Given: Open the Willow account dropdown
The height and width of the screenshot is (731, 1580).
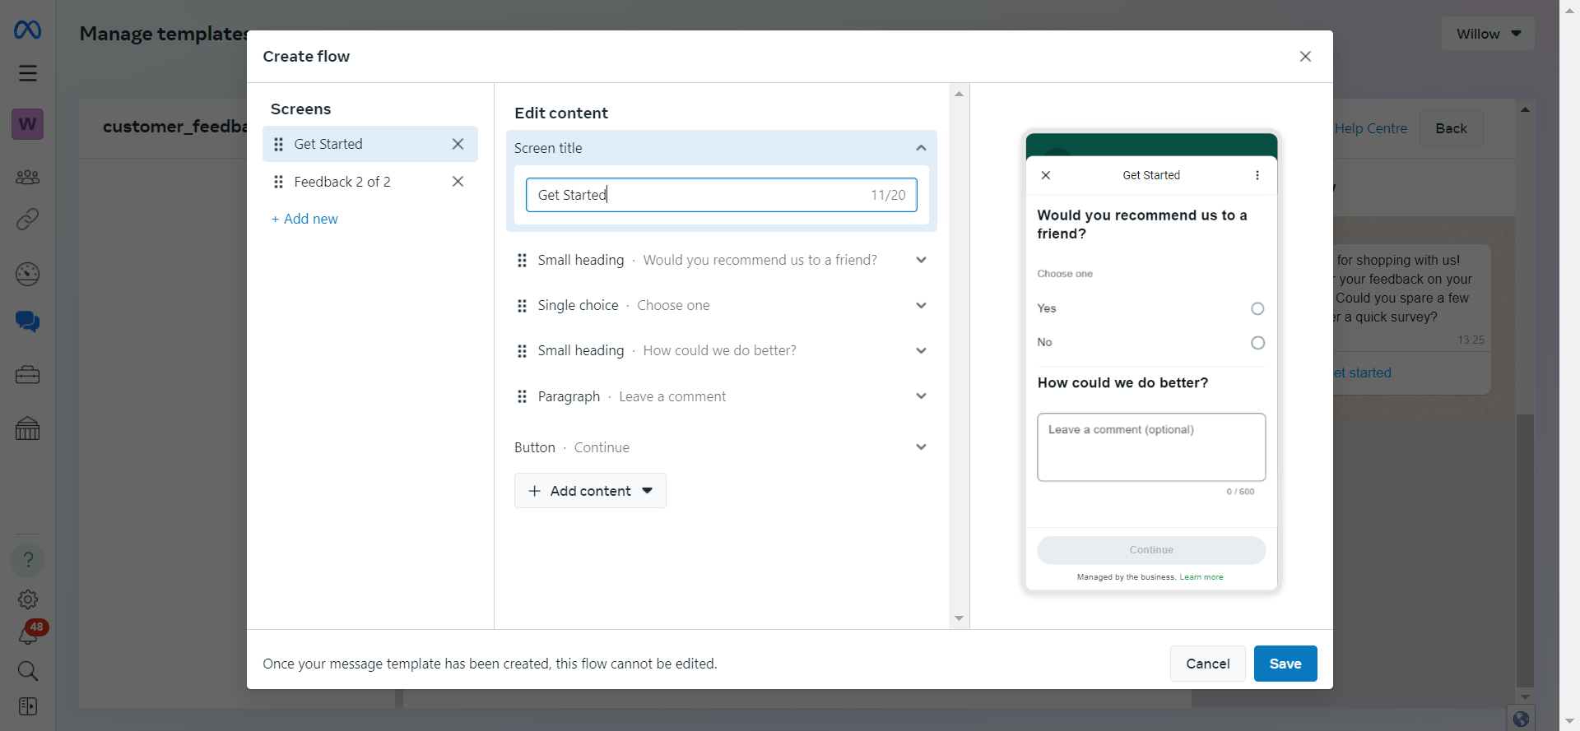Looking at the screenshot, I should tap(1488, 34).
